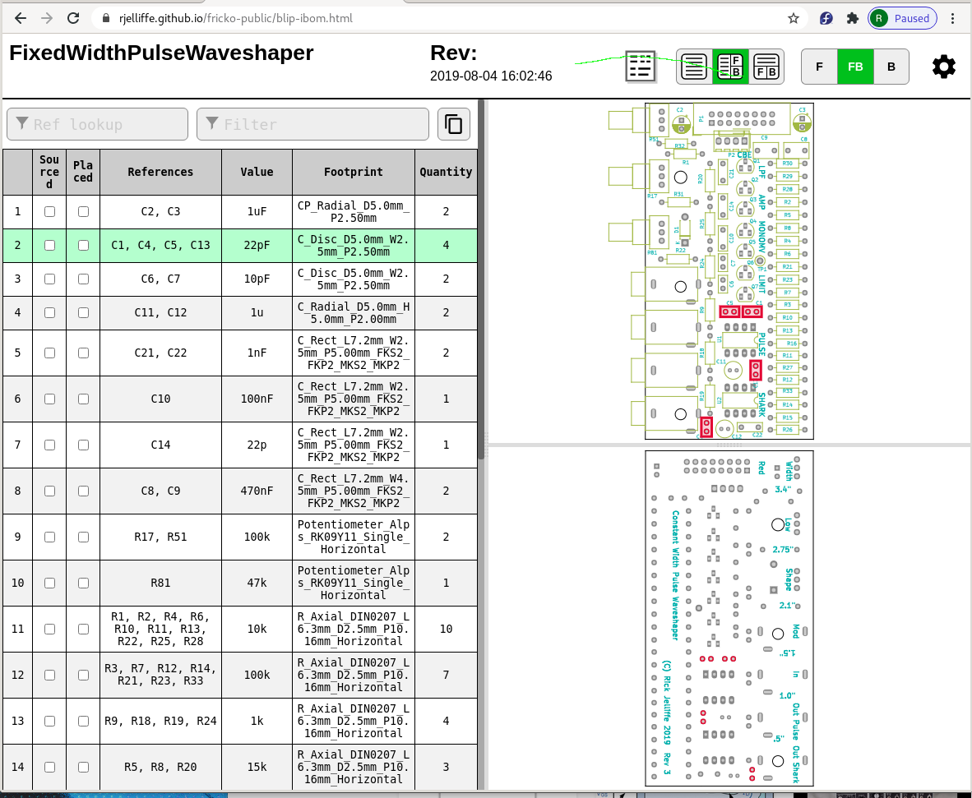Viewport: 972px width, 798px height.
Task: Copy BOM table with the clipboard icon
Action: click(453, 124)
